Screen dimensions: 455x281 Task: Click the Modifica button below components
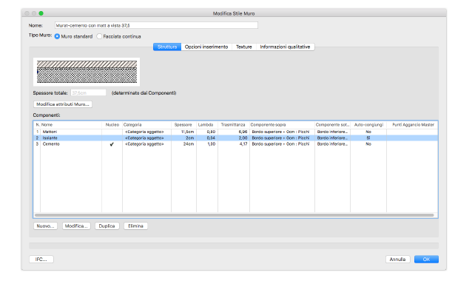coord(76,226)
